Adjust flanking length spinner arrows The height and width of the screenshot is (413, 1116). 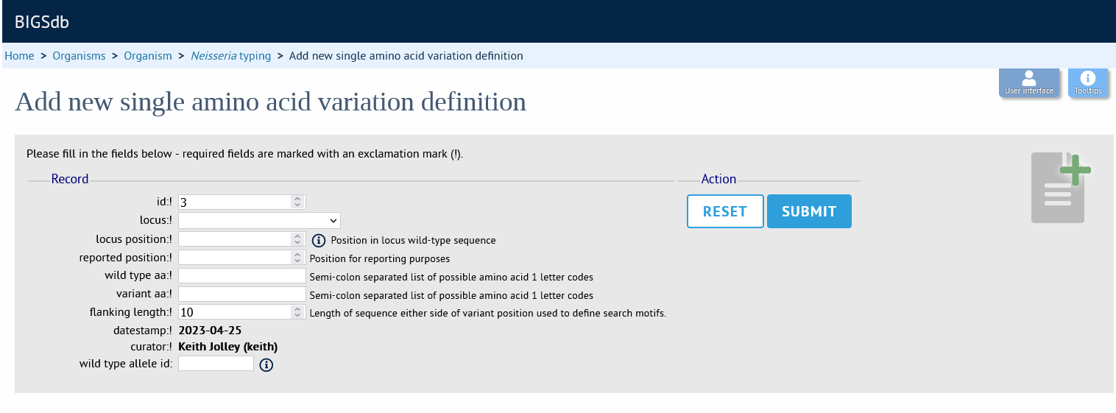pyautogui.click(x=297, y=312)
